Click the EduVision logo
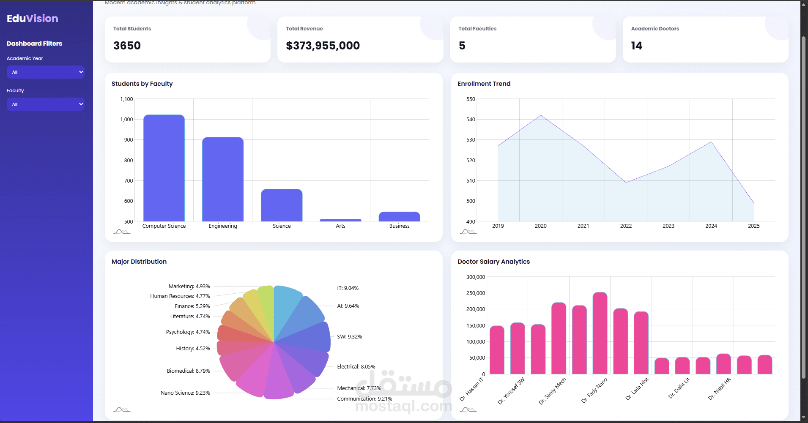This screenshot has height=423, width=808. pos(33,18)
